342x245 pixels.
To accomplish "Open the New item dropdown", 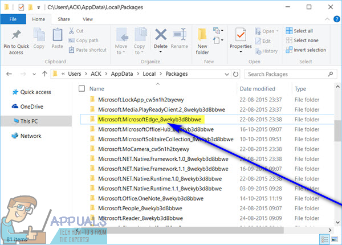I will [x=218, y=31].
